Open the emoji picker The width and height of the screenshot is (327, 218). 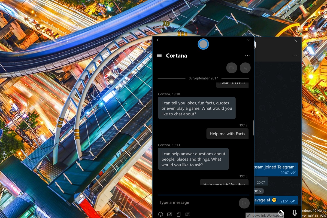pos(161,214)
